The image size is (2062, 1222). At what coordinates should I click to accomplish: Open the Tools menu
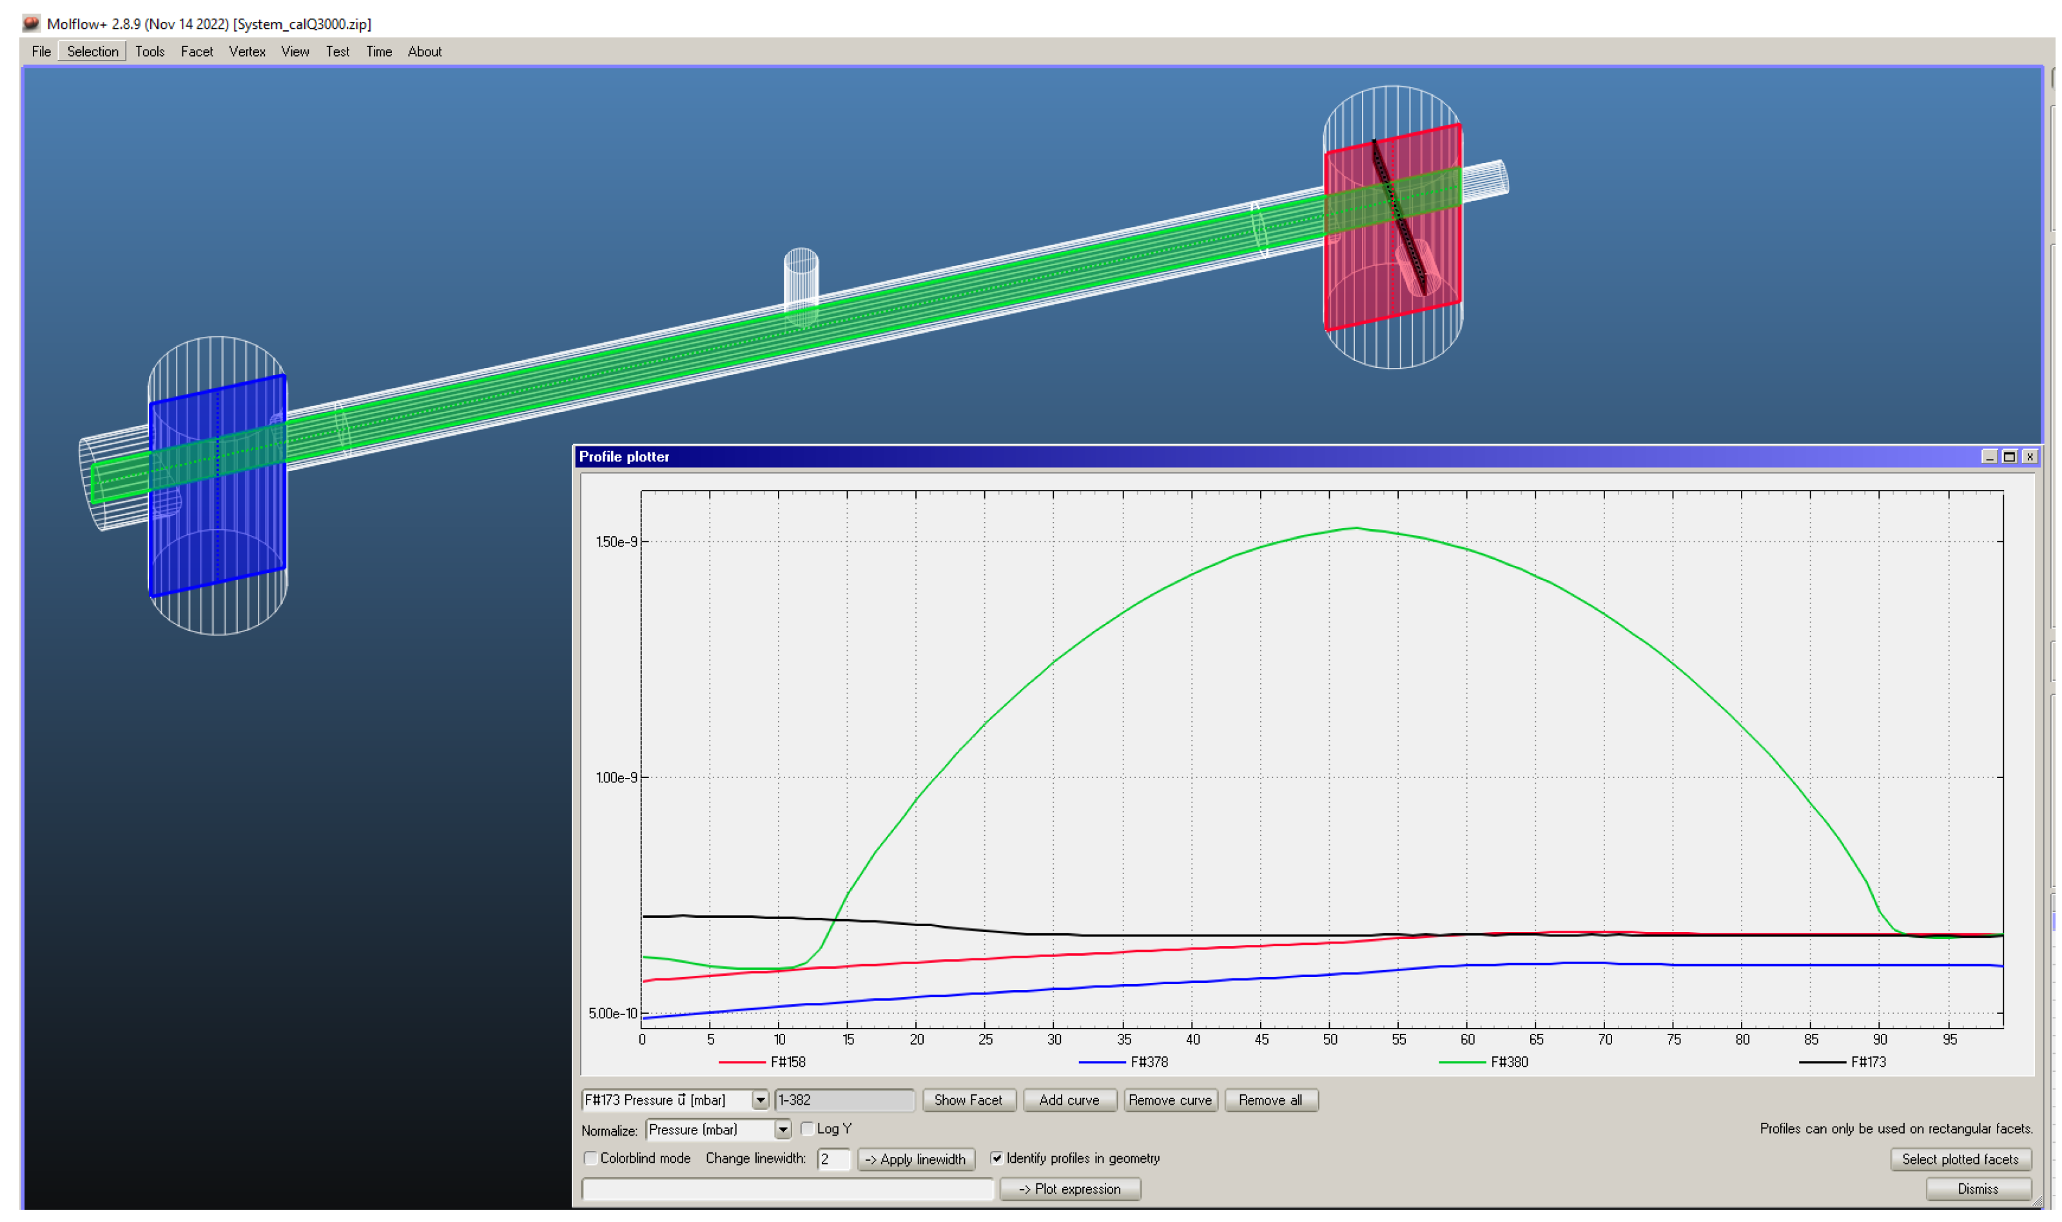coord(150,52)
